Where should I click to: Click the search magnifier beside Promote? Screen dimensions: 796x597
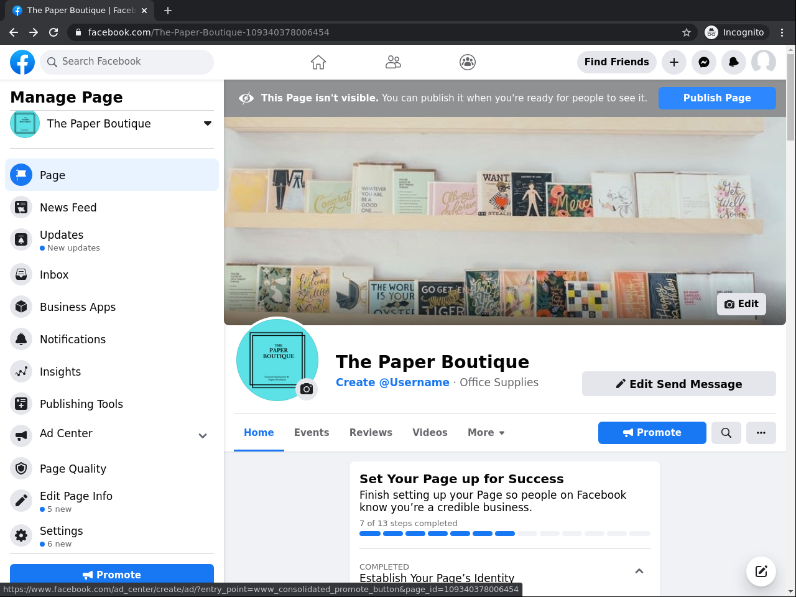coord(726,433)
